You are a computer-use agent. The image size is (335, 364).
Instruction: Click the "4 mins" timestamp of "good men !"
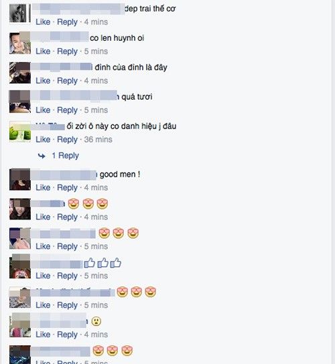tap(96, 187)
